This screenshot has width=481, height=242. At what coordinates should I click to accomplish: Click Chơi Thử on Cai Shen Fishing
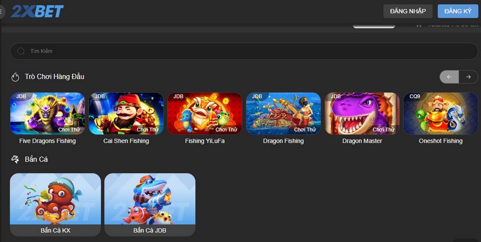[x=147, y=130]
